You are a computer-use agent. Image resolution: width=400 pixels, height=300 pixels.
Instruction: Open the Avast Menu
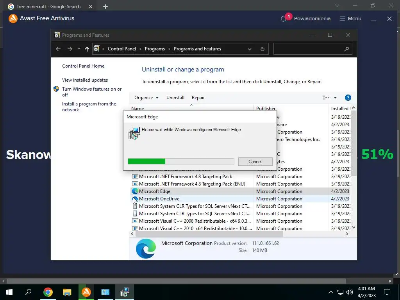coord(350,19)
